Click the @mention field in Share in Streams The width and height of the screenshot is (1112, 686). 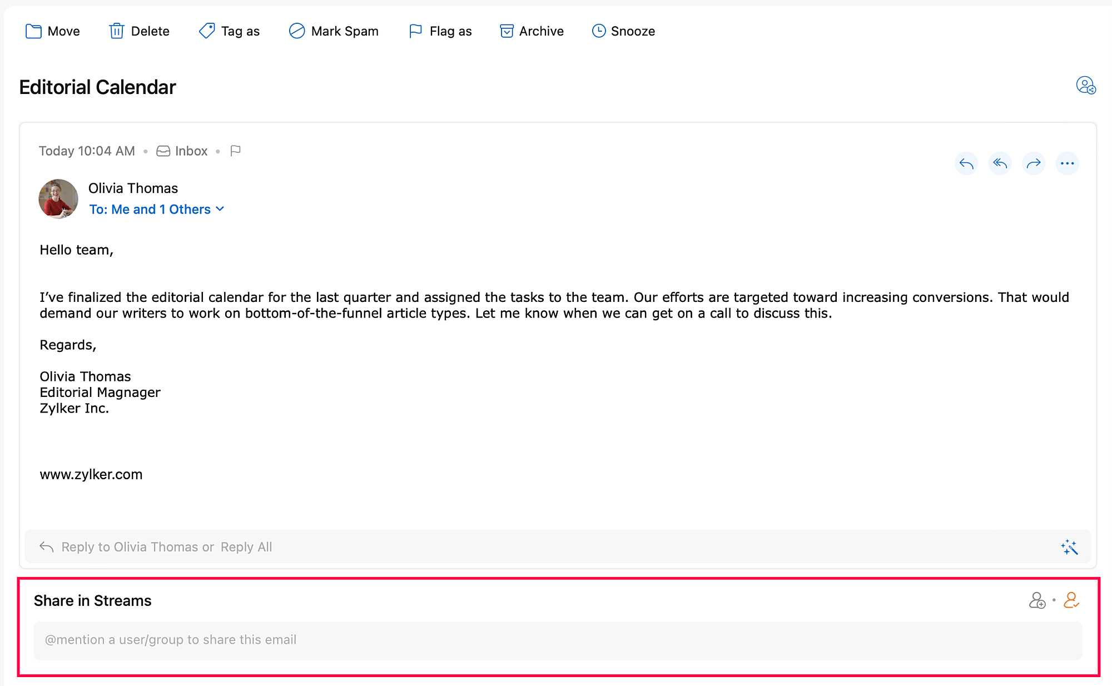coord(557,640)
